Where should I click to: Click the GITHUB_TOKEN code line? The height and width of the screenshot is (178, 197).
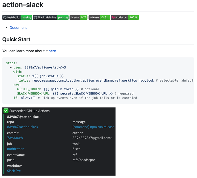click(58, 89)
